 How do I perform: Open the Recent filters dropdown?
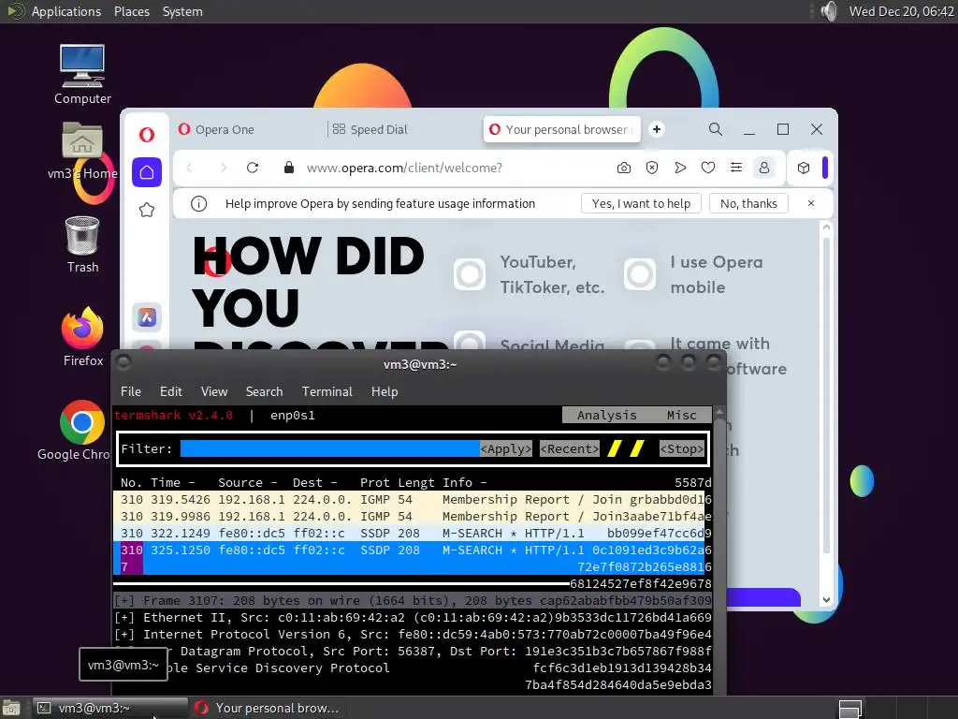tap(570, 448)
